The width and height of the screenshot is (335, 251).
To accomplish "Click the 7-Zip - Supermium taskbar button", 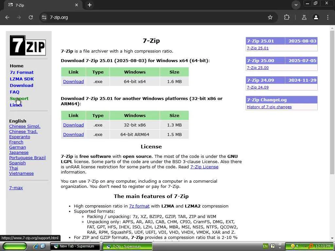I will 128,246.
